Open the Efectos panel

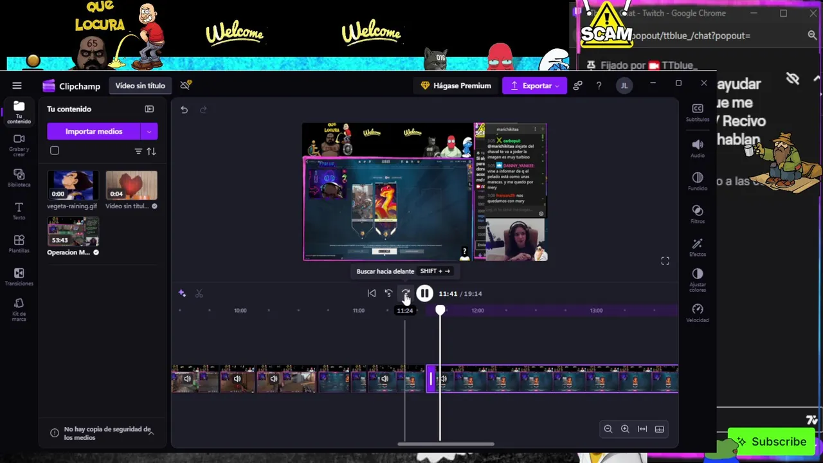pos(698,247)
